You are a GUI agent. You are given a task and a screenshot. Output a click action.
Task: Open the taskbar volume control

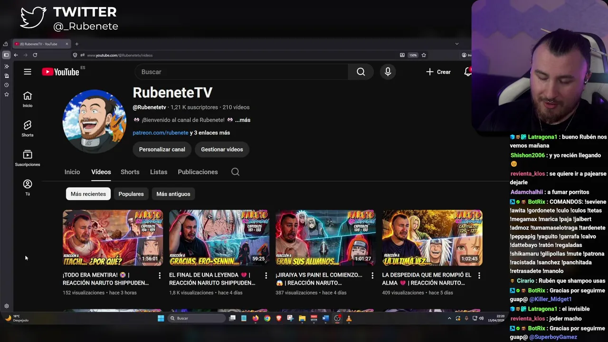pos(481,318)
